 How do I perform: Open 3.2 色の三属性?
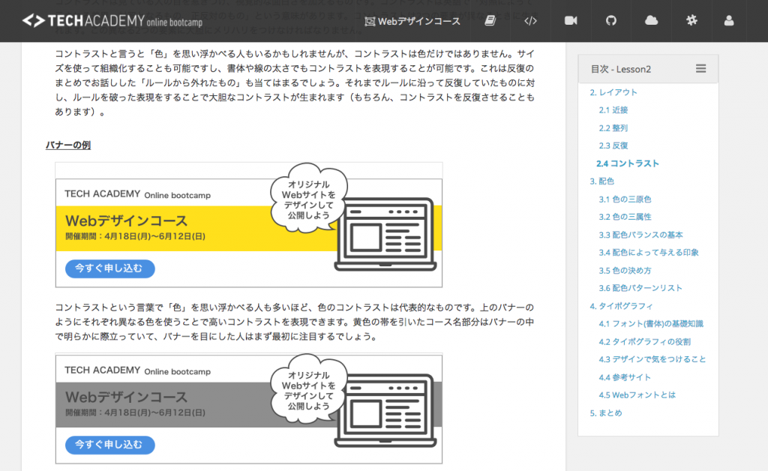point(625,217)
